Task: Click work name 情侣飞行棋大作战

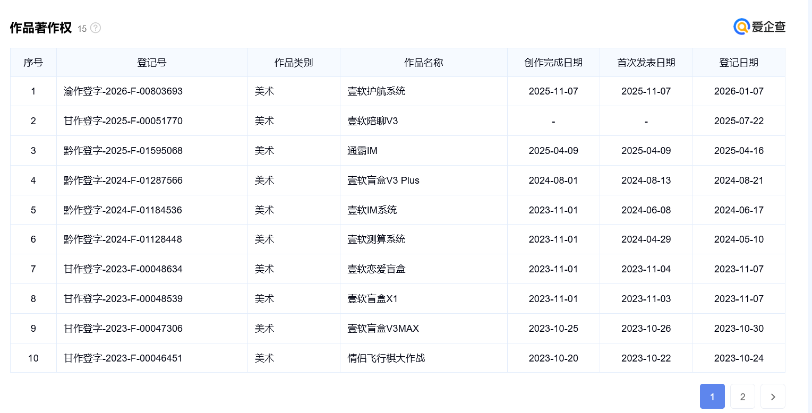Action: pyautogui.click(x=386, y=358)
